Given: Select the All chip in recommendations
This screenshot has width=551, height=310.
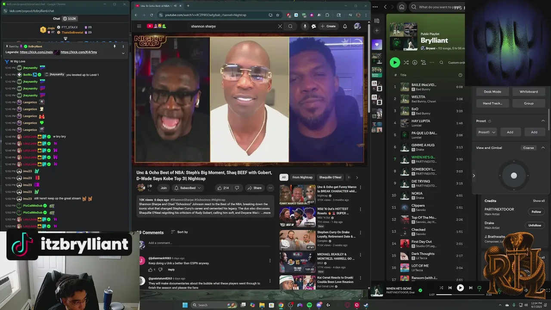Looking at the screenshot, I should [x=284, y=177].
